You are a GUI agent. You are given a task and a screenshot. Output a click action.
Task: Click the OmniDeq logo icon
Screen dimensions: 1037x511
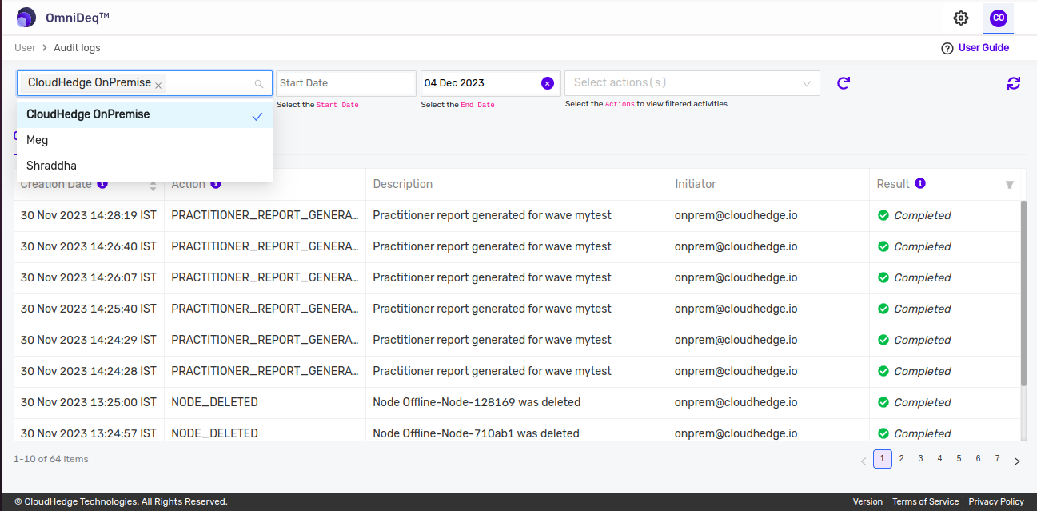[26, 18]
